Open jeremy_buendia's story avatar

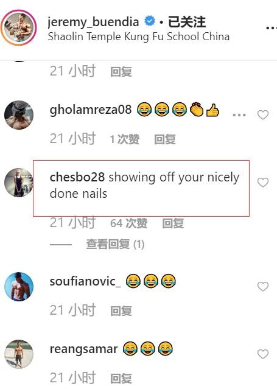pyautogui.click(x=19, y=27)
